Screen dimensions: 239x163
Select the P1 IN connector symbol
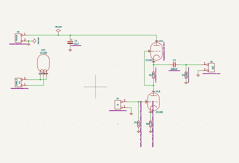click(118, 104)
